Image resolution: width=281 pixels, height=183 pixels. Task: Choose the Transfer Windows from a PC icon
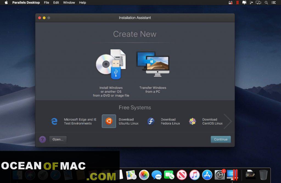click(153, 64)
